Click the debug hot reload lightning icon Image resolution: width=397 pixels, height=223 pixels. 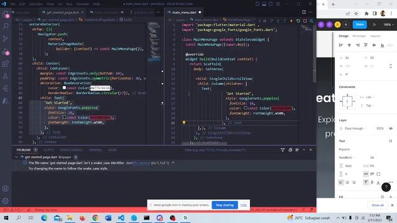tap(291, 20)
